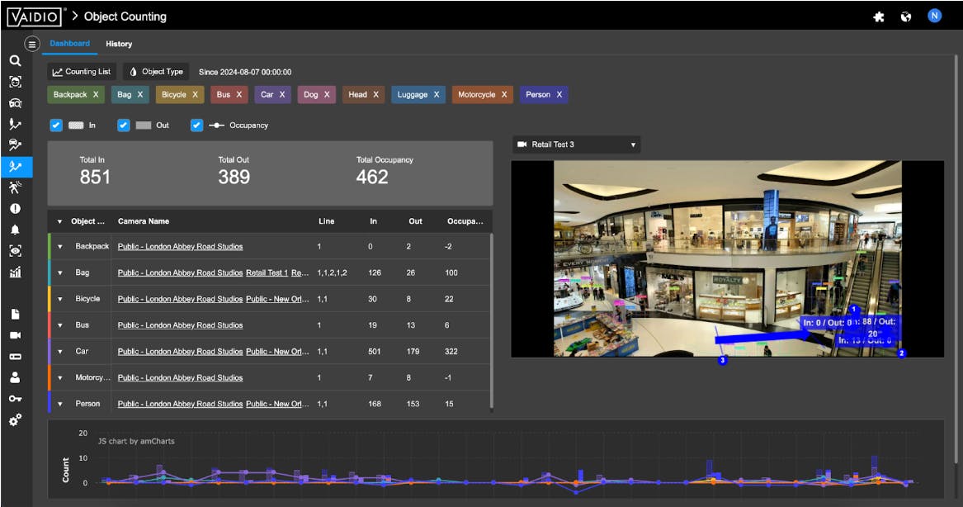
Task: Click the puzzle piece plugin icon
Action: point(879,17)
